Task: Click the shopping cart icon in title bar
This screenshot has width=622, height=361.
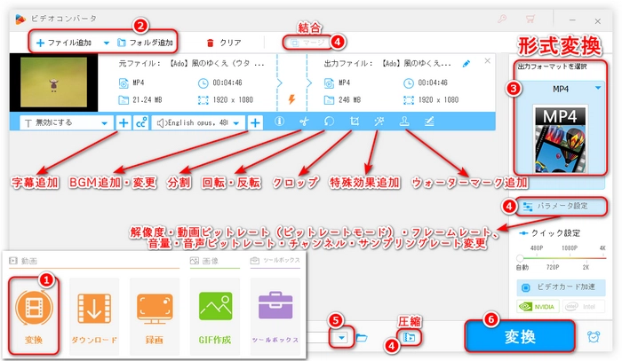Action: pyautogui.click(x=530, y=19)
